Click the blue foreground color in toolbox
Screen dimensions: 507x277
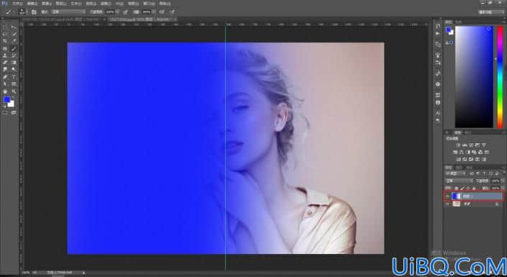tap(6, 99)
